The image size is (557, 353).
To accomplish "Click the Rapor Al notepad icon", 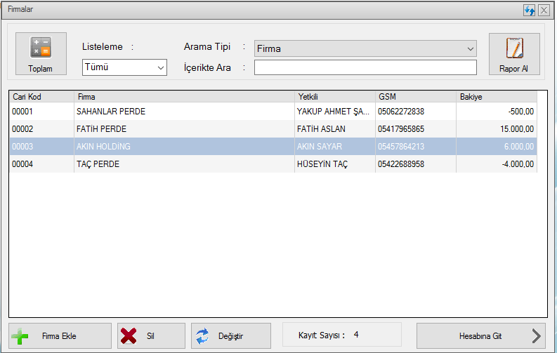I will 514,48.
